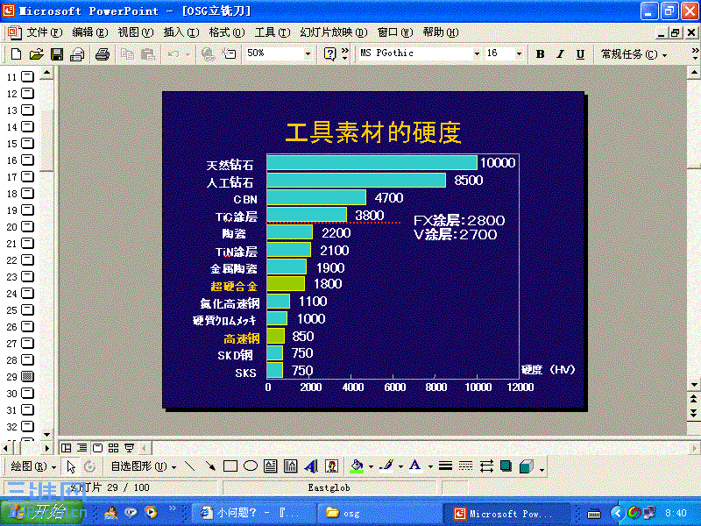701x526 pixels.
Task: Go to previous slide double-arrow button
Action: [x=693, y=399]
